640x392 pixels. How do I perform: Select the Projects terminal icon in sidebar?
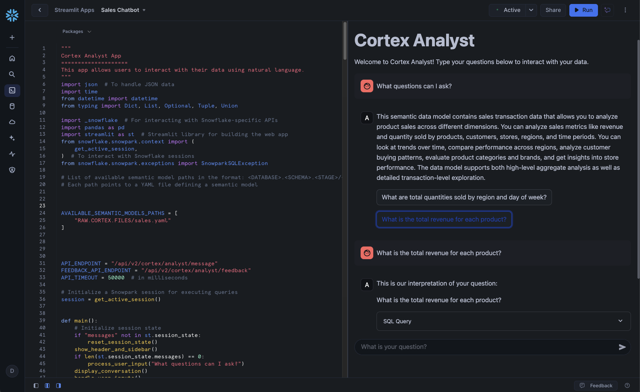click(12, 90)
